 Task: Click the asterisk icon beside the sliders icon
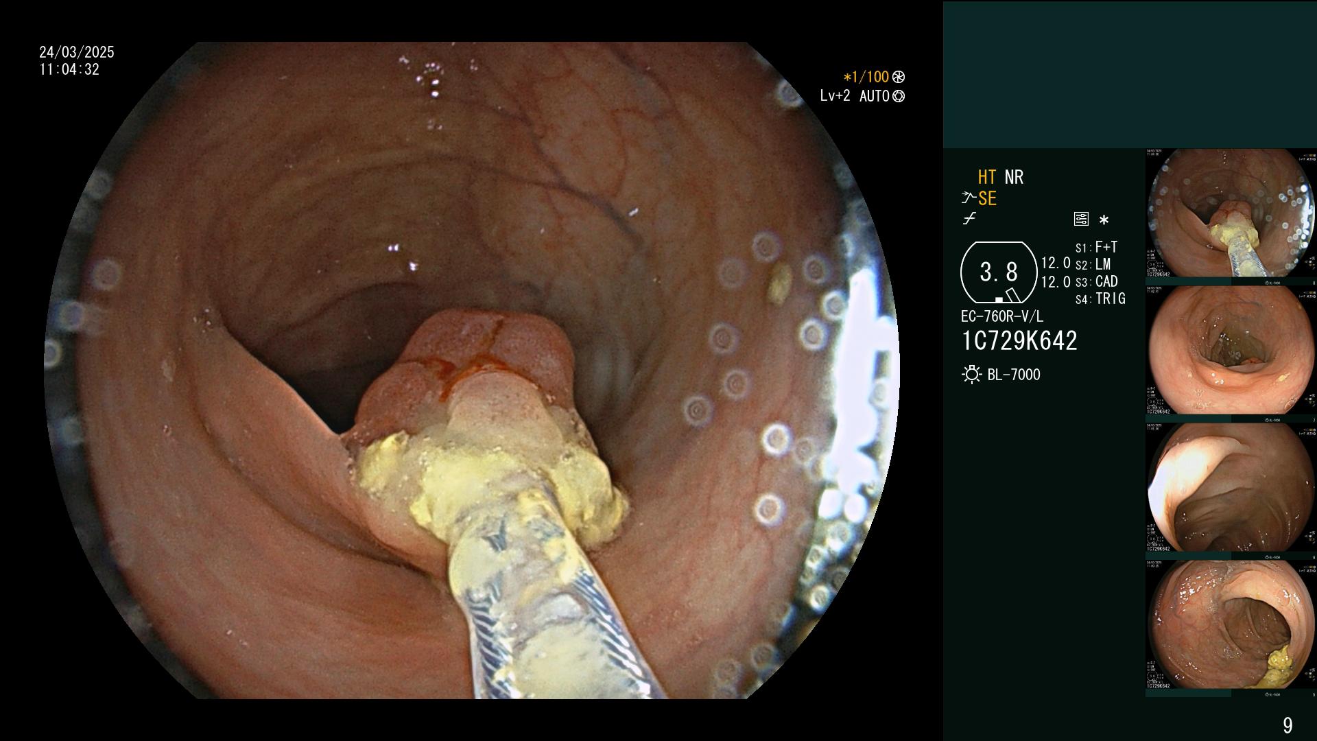(x=1104, y=220)
